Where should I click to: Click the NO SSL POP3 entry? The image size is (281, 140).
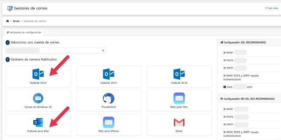coord(236,117)
